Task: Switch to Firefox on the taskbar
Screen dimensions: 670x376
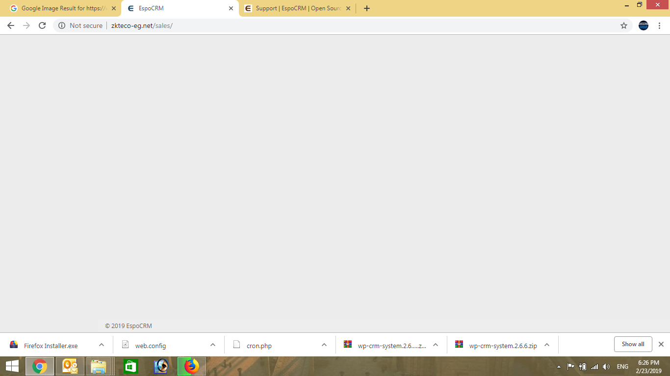Action: click(192, 366)
